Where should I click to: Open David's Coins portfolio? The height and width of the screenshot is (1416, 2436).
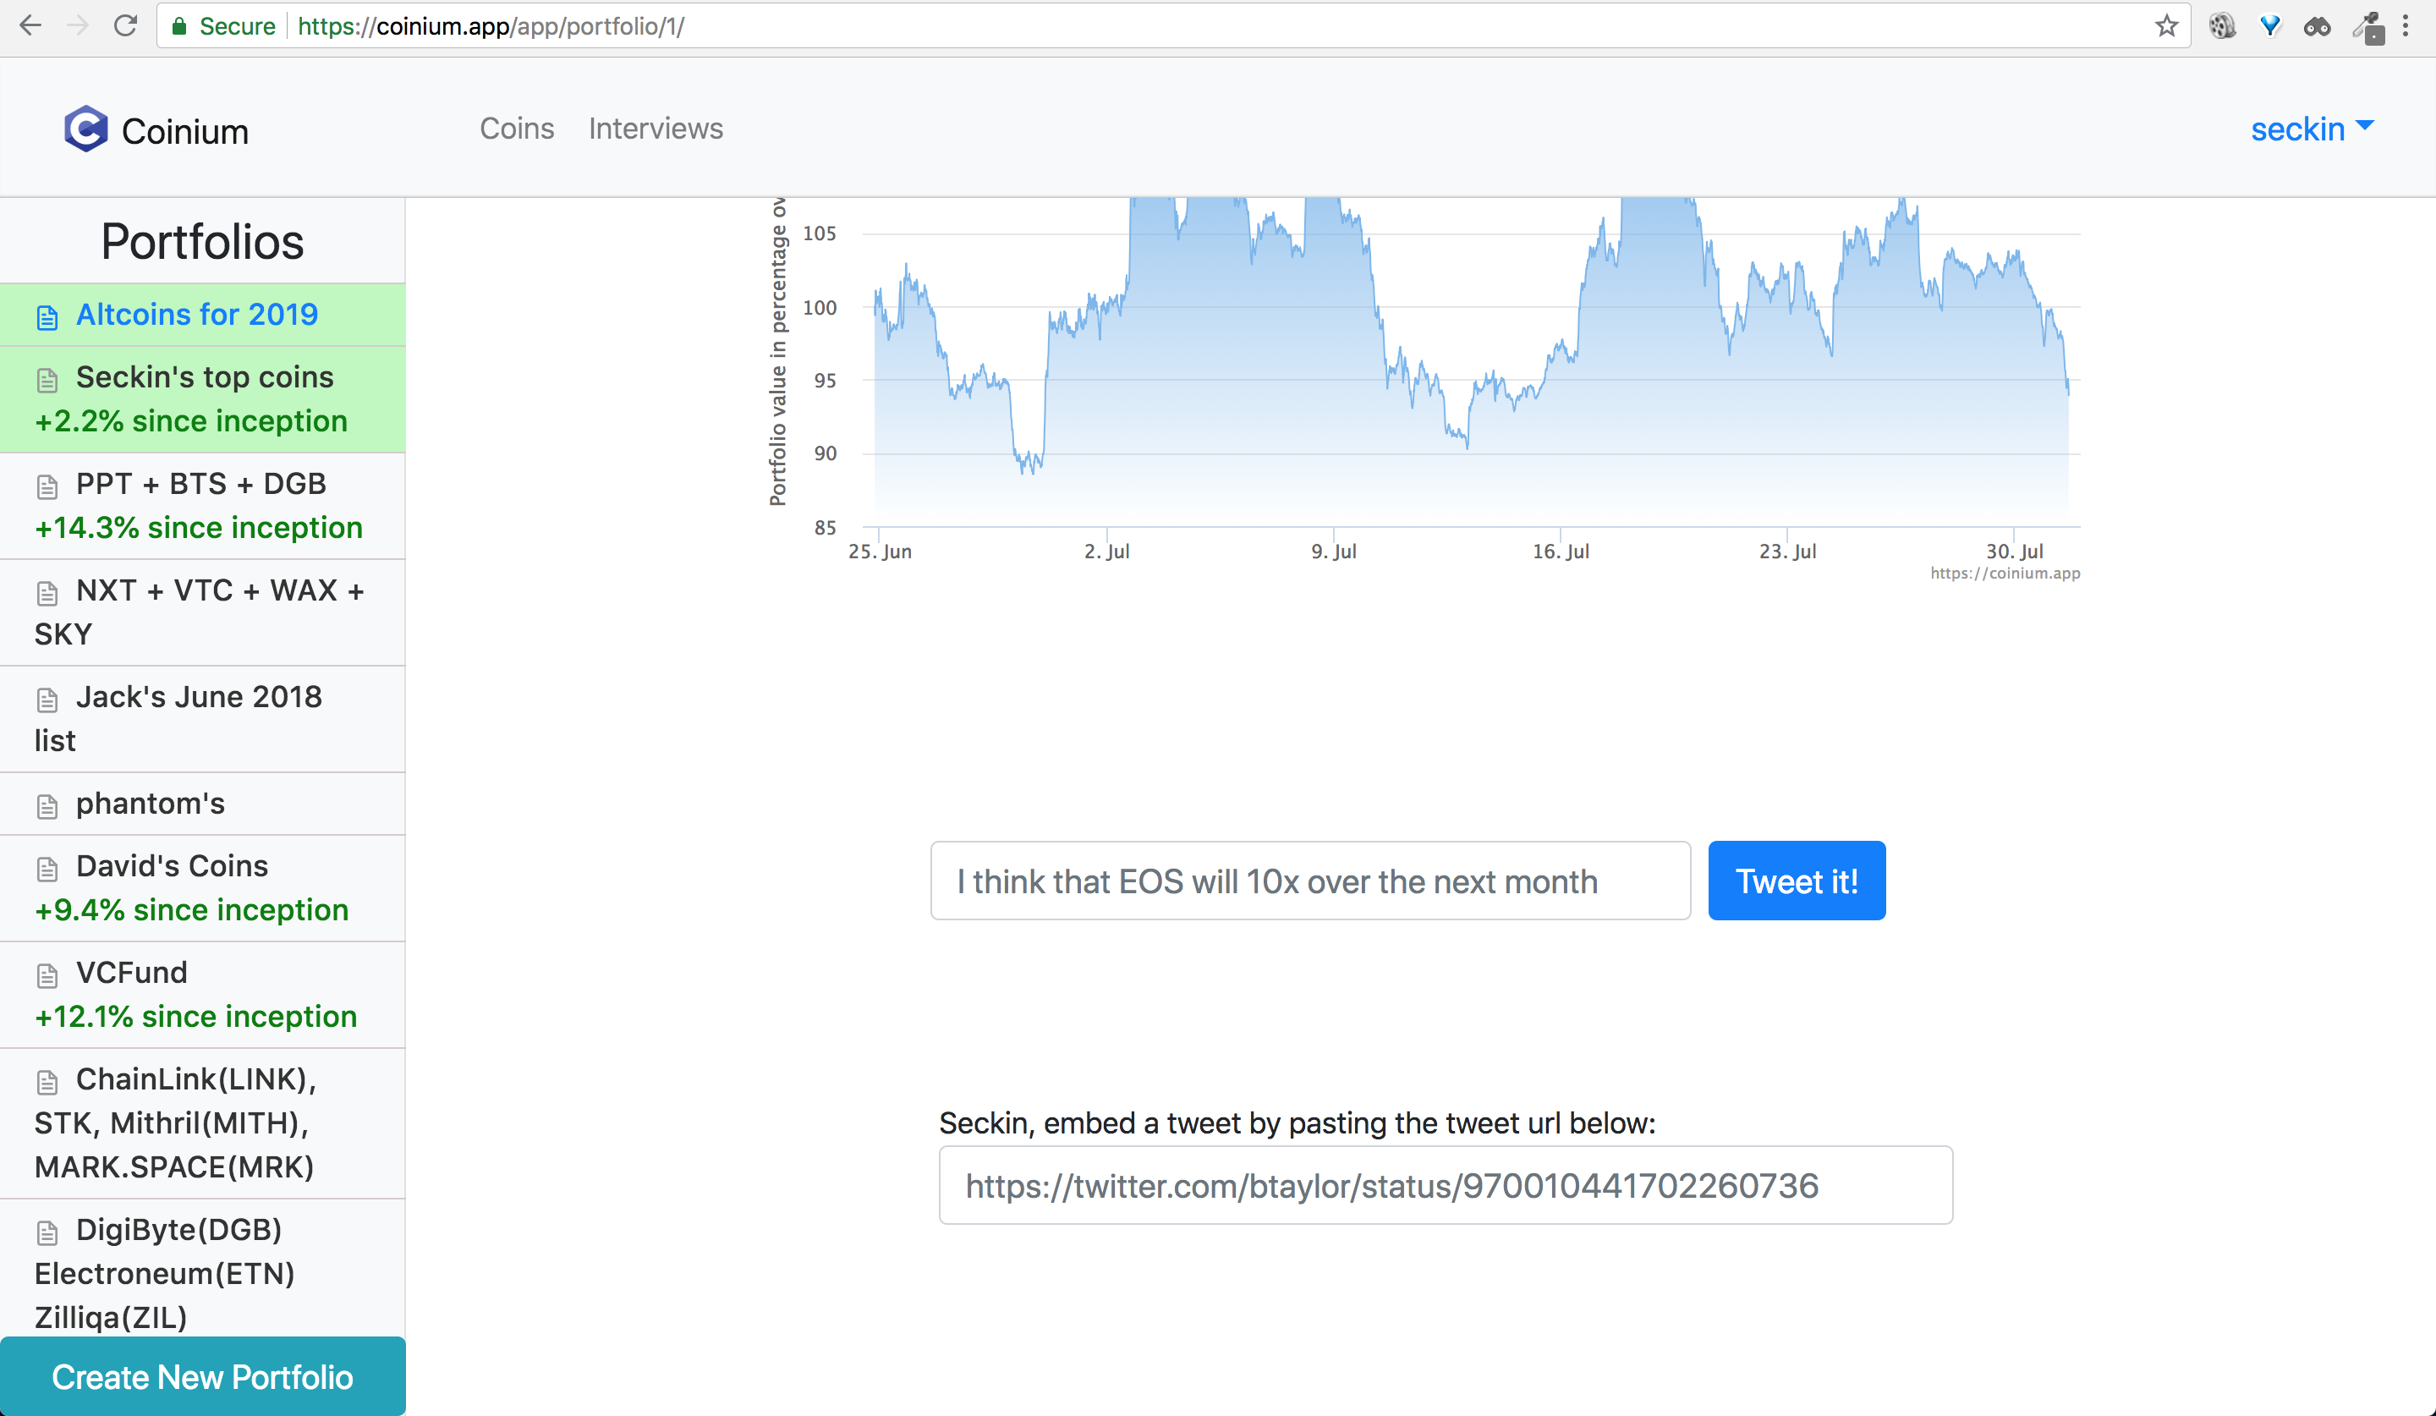pyautogui.click(x=172, y=866)
